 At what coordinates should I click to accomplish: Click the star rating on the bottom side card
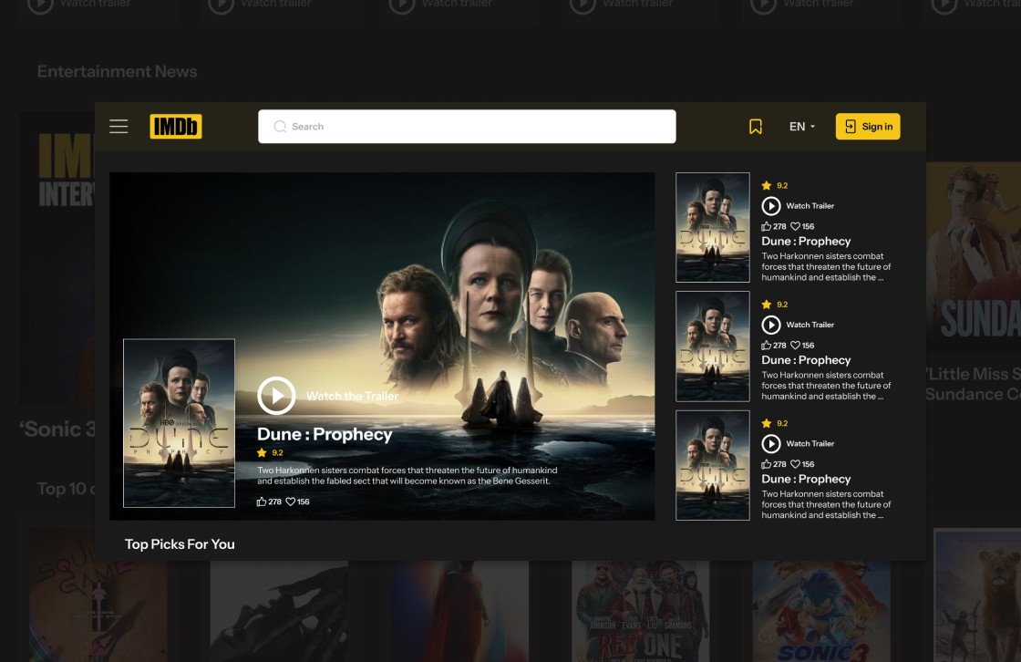click(x=775, y=423)
